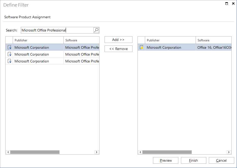Click the Add >> button
Image resolution: width=237 pixels, height=168 pixels.
pos(118,40)
